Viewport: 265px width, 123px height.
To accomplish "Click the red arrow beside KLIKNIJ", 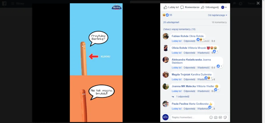I will click(94, 56).
